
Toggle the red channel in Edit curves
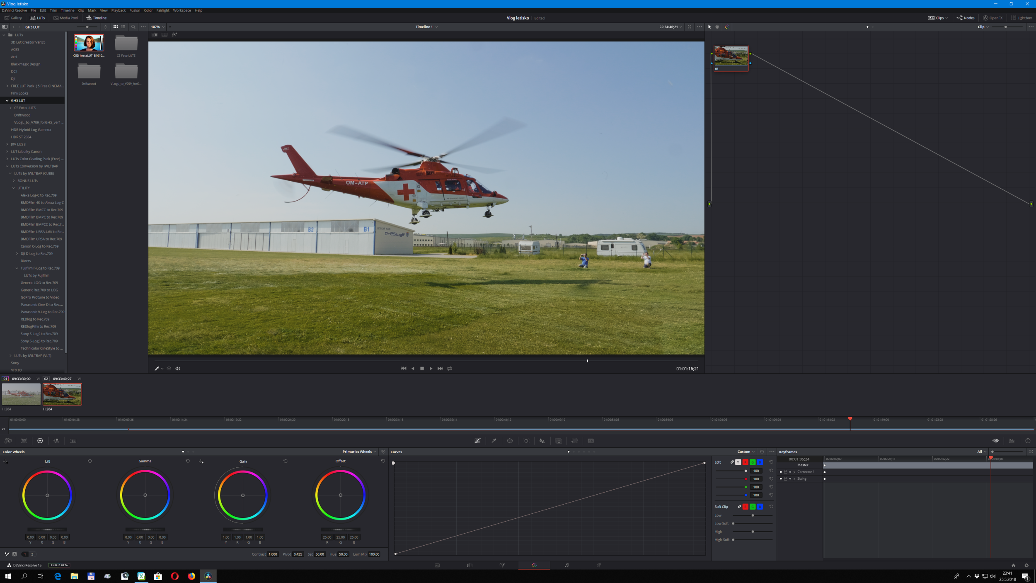coord(745,462)
